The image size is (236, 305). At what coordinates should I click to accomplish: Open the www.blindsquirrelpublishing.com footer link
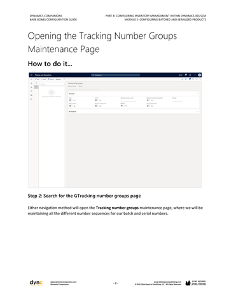pyautogui.click(x=167, y=282)
